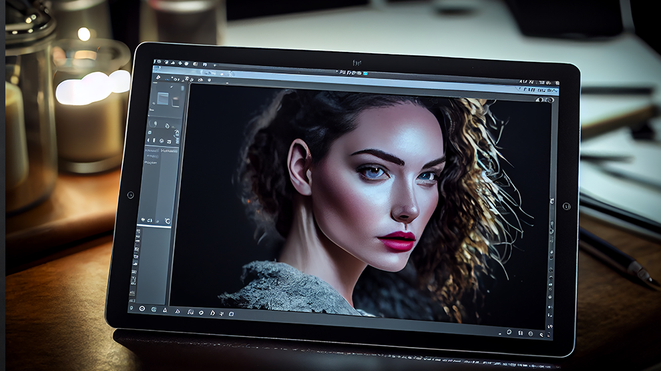Screen dimensions: 661x371
Task: Click the blue circular icon in bottom toolbar
Action: click(154, 309)
